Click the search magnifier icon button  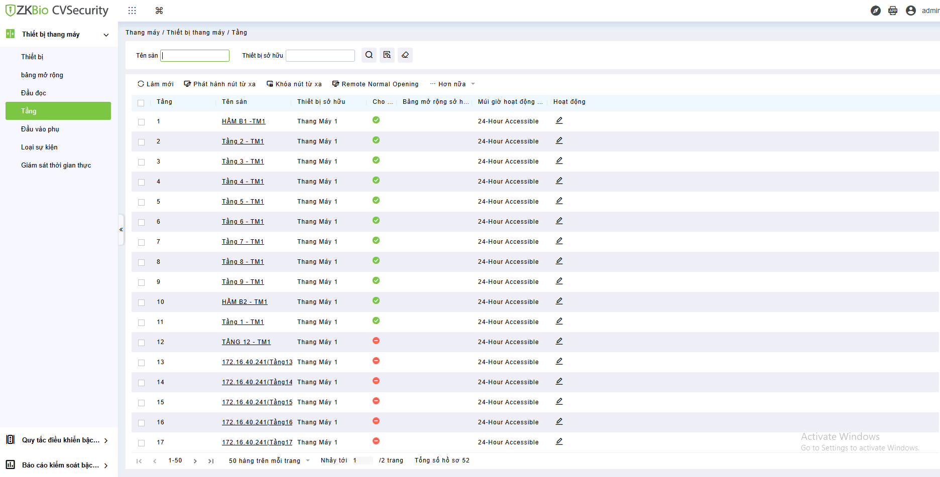[369, 55]
